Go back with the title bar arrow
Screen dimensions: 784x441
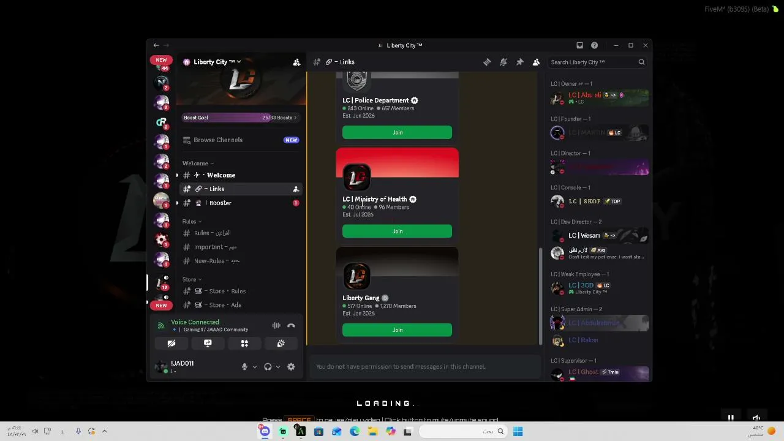(156, 45)
